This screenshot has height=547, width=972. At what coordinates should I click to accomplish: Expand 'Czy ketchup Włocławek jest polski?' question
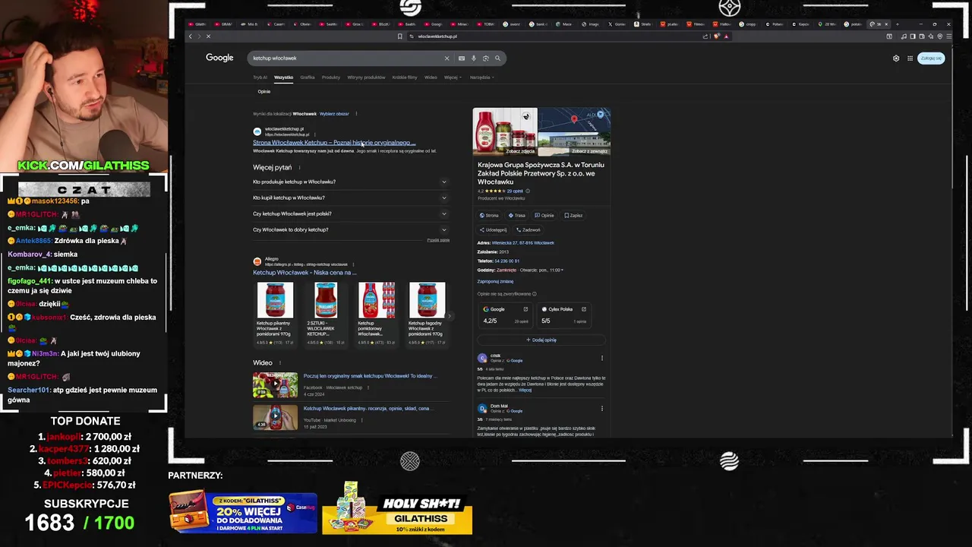(350, 213)
